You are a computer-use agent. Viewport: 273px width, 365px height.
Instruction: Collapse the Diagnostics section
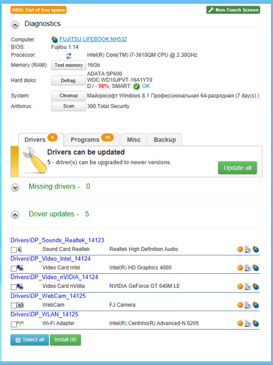point(15,25)
